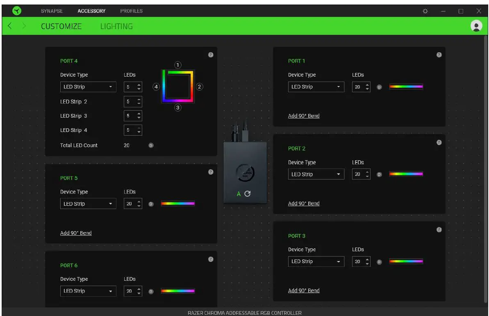Click the D icon next to Total LED Count
Screen dimensions: 489x316
(x=150, y=145)
